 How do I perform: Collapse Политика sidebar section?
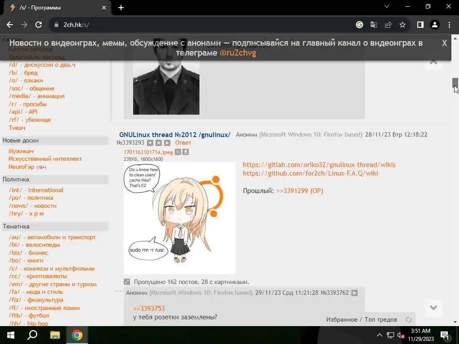pos(55,179)
